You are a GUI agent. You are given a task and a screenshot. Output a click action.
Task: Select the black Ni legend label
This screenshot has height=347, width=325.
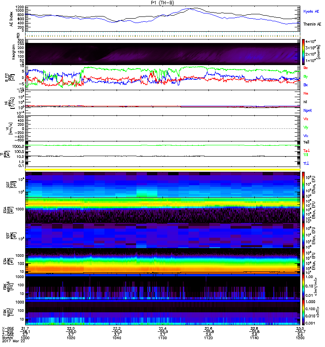pos(305,102)
